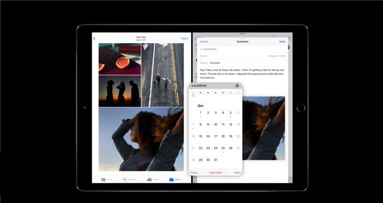Open Inbox in the Calendar footer

[x=237, y=172]
